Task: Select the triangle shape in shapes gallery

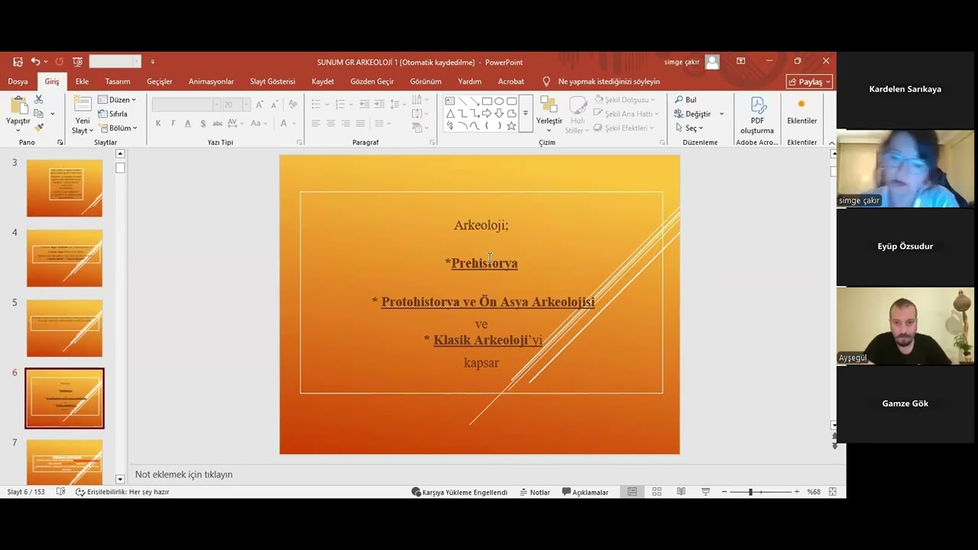Action: click(x=450, y=114)
